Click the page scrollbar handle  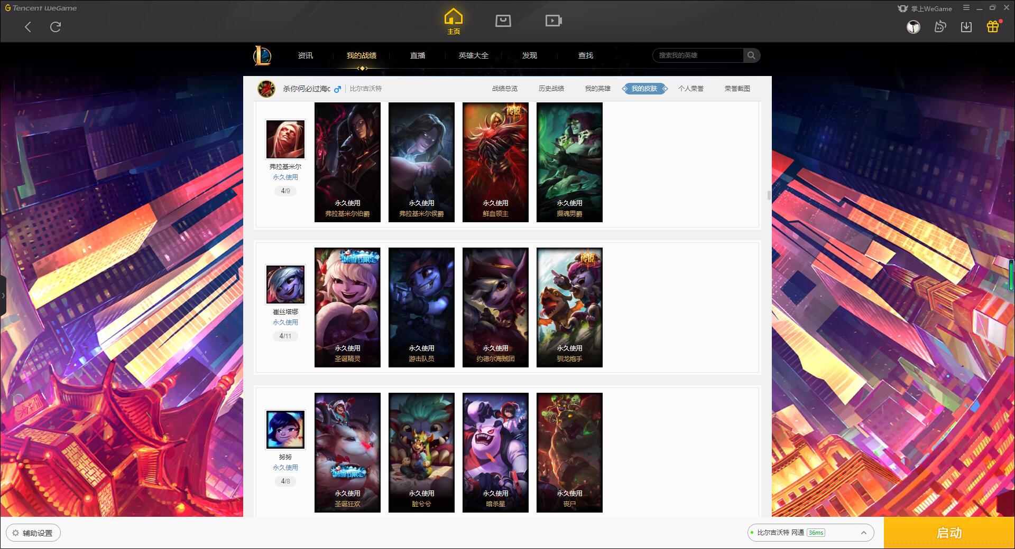point(769,195)
